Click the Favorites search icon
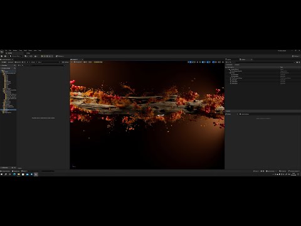Image resolution: width=301 pixels, height=226 pixels. click(14, 65)
